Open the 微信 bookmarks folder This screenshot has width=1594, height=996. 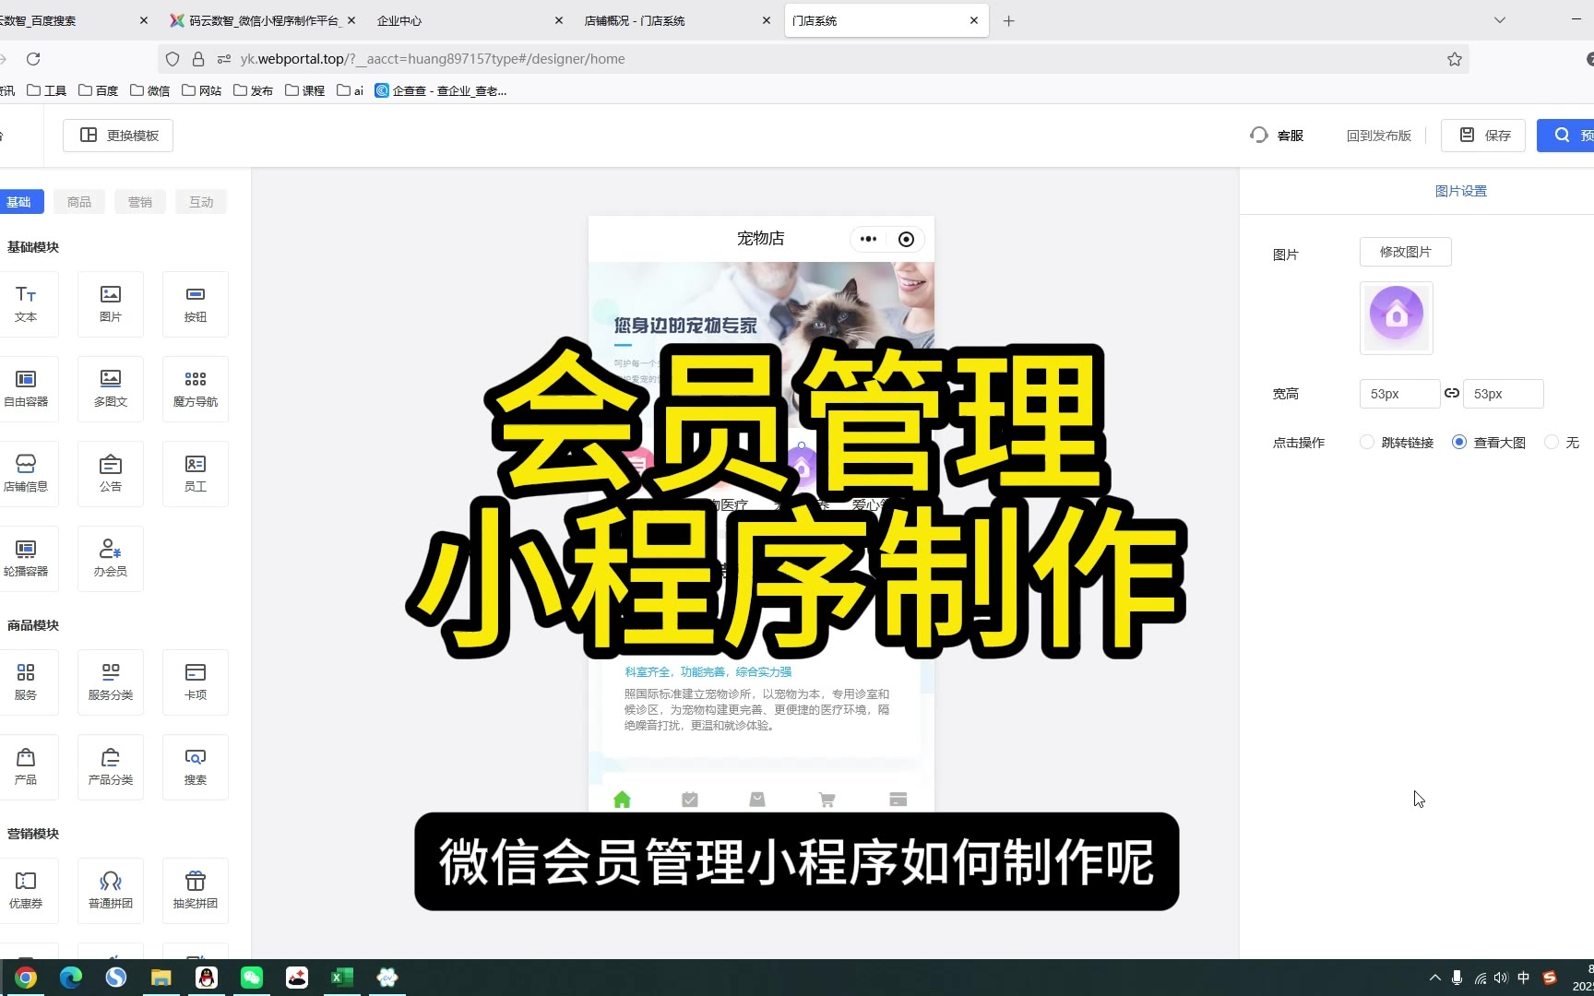click(150, 90)
